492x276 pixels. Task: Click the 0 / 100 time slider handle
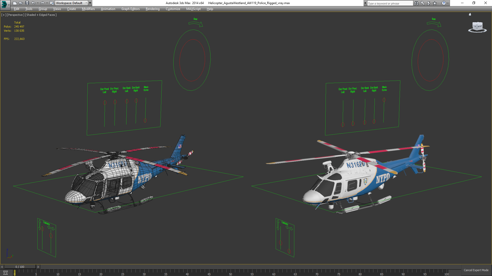(20, 267)
